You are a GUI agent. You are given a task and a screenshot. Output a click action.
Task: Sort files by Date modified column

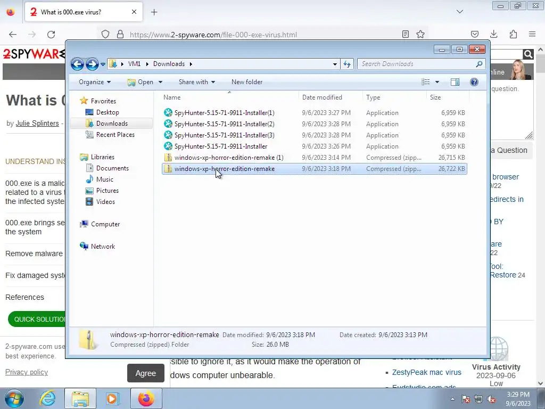[x=331, y=97]
